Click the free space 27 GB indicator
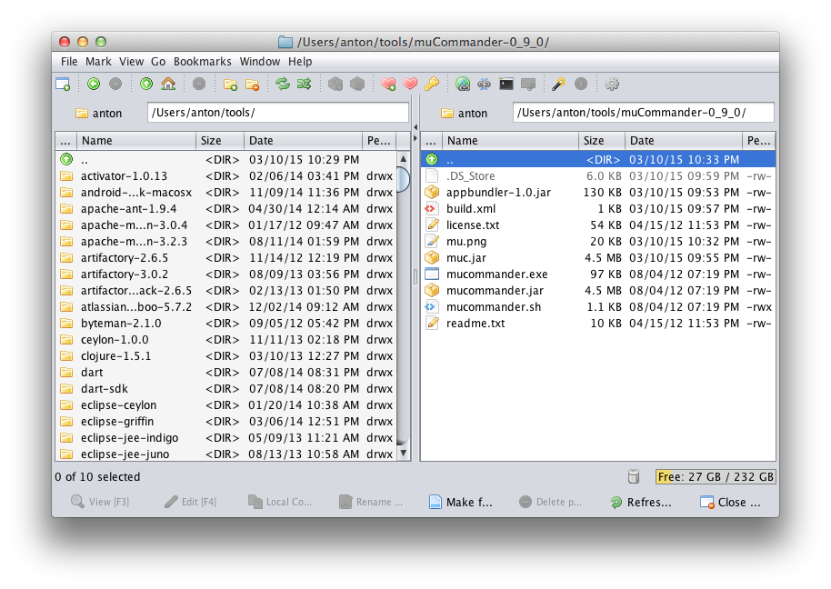Screen dimensions: 831x589 click(x=716, y=476)
